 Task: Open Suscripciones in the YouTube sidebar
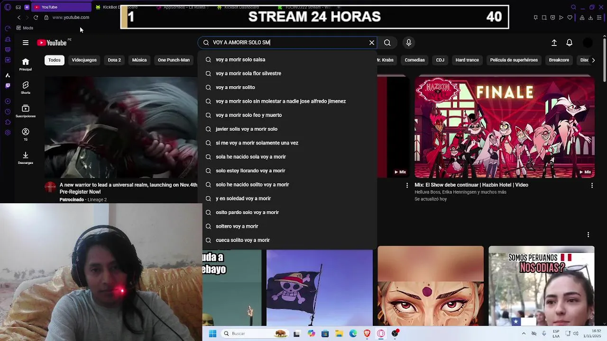tap(26, 111)
